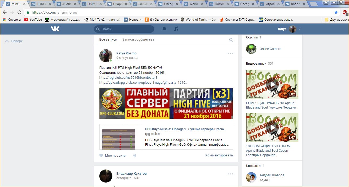The width and height of the screenshot is (349, 187).
Task: Bookmark page with the star icon
Action: (x=336, y=12)
